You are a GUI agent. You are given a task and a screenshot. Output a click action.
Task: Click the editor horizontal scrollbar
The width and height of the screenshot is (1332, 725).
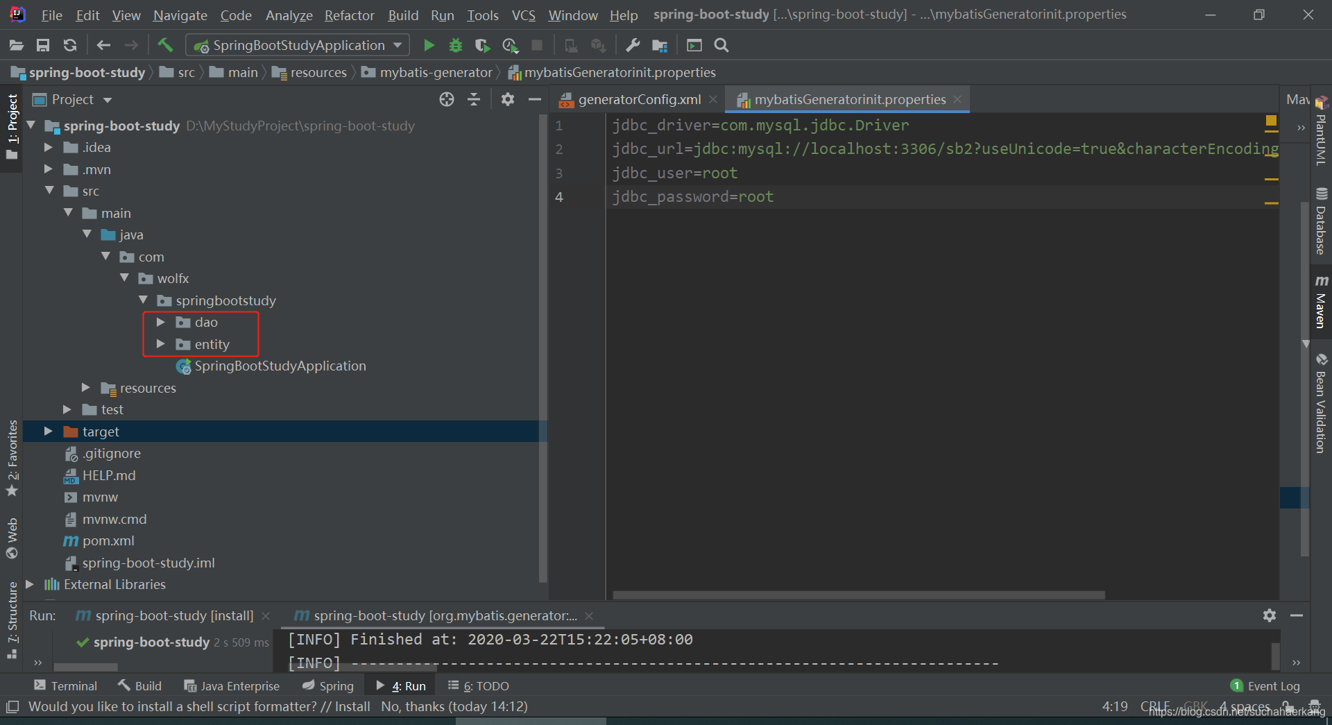pos(859,595)
